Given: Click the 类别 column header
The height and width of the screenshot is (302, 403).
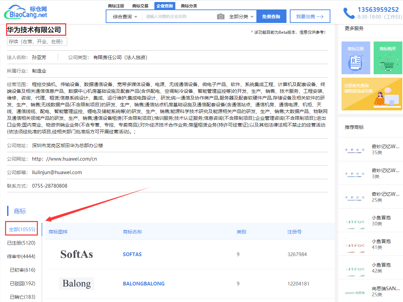Looking at the screenshot, I should pos(241,231).
